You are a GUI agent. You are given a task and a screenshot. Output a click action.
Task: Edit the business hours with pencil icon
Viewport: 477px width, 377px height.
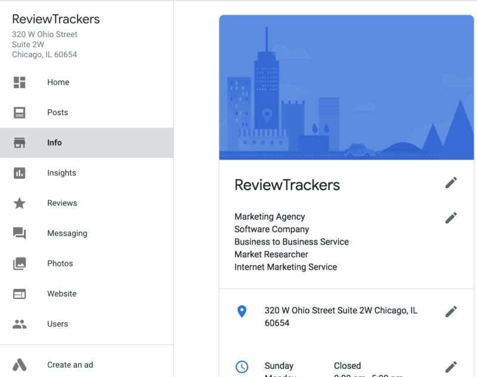click(x=451, y=366)
